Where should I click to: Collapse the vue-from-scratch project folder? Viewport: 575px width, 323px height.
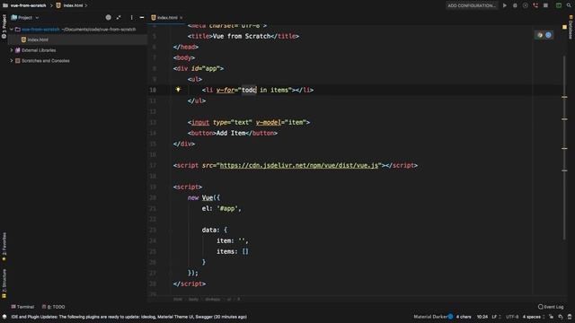(12, 29)
